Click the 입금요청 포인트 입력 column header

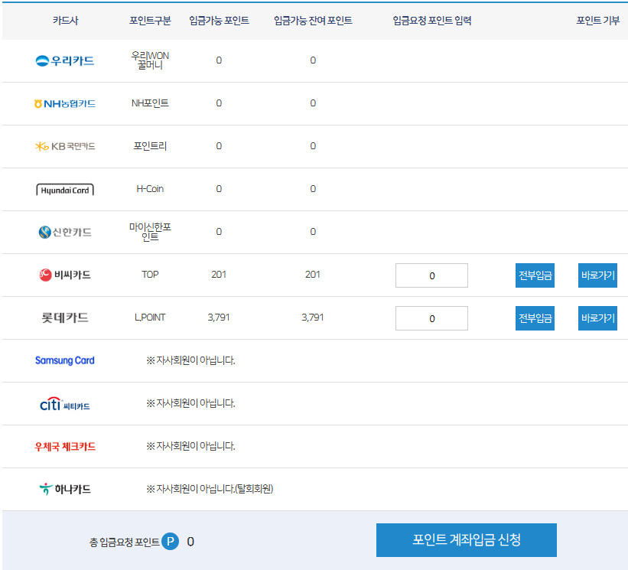[x=431, y=21]
